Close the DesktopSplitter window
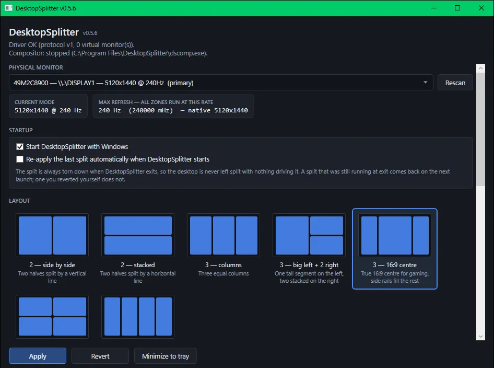Screen dimensions: 494x368 481,8
